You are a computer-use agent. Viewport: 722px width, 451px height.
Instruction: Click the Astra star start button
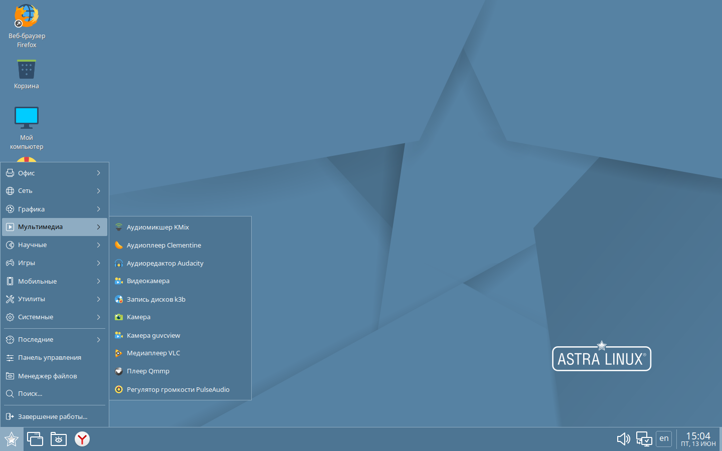pyautogui.click(x=12, y=439)
